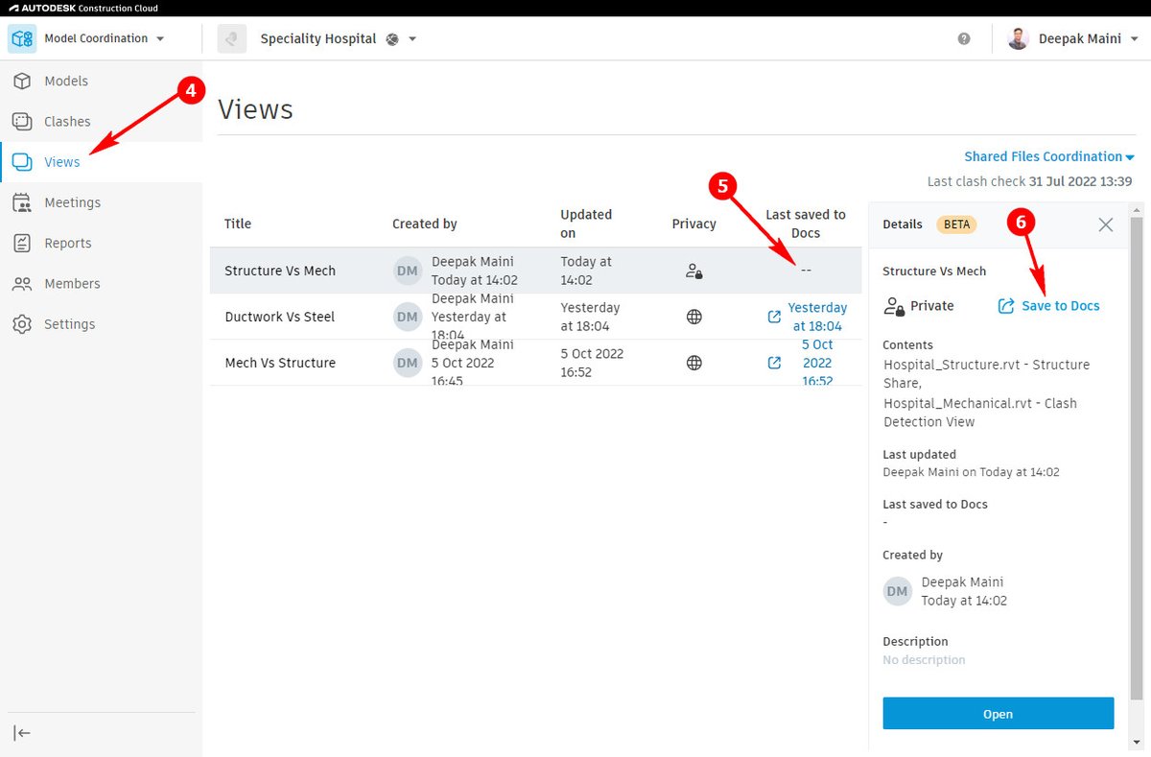Viewport: 1151px width, 757px height.
Task: Collapse the sidebar with the arrow icon
Action: click(x=22, y=733)
